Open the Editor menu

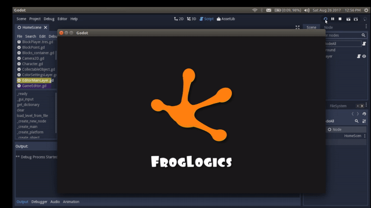tap(62, 19)
